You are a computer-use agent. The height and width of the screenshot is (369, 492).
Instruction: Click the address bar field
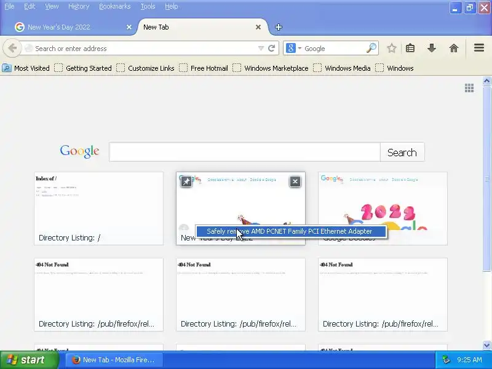(145, 49)
